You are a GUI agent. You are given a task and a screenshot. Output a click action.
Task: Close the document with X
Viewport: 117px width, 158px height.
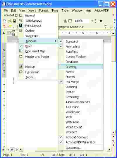click(x=113, y=15)
